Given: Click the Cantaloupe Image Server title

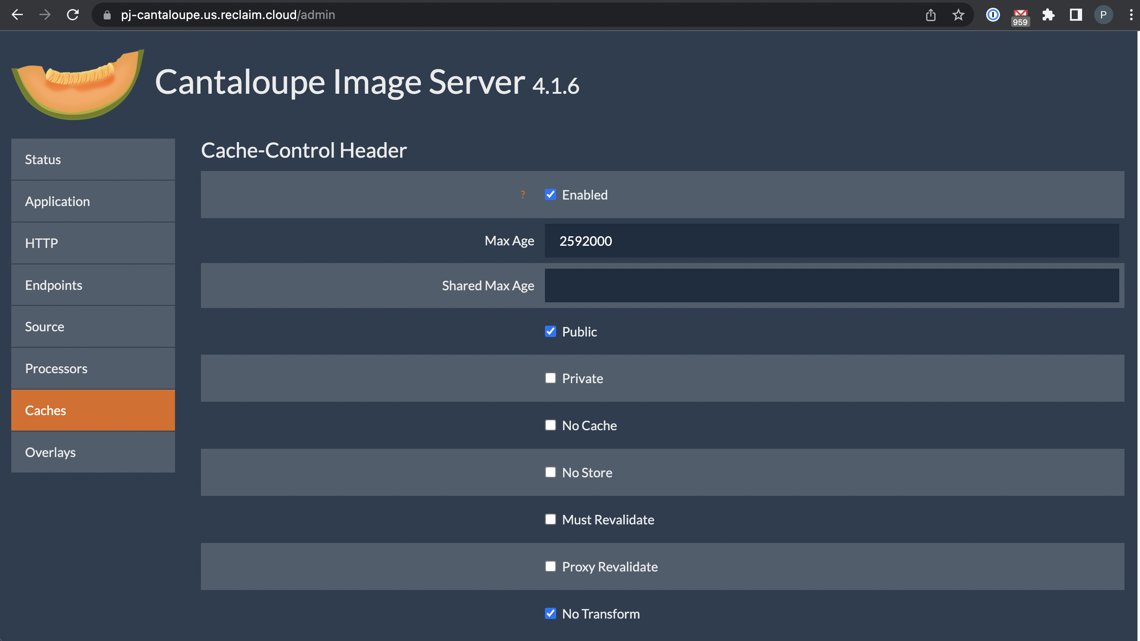Looking at the screenshot, I should pos(340,82).
